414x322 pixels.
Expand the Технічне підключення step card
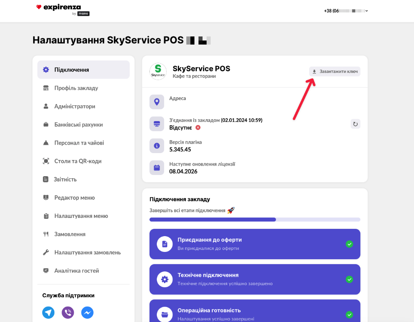254,279
